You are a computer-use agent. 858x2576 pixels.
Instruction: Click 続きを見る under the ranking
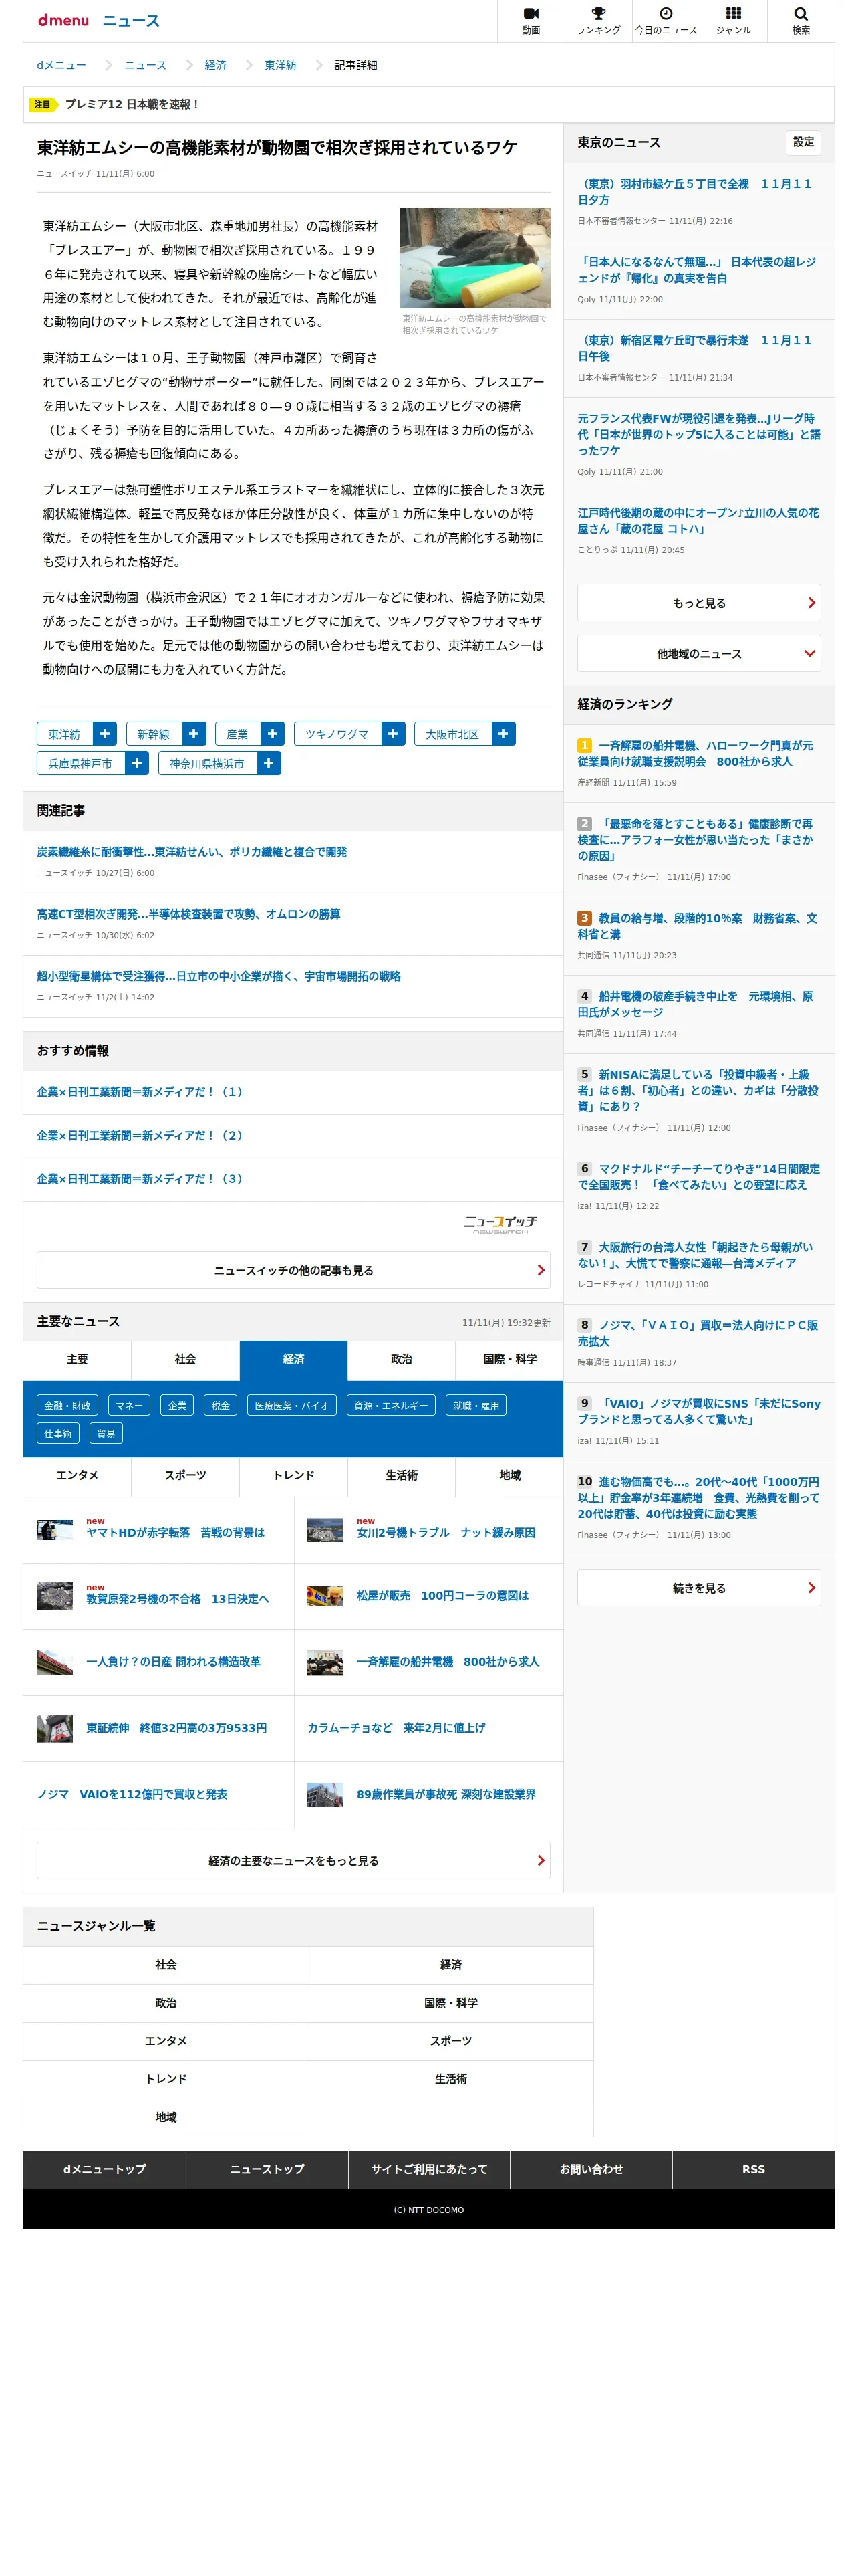[x=698, y=1587]
